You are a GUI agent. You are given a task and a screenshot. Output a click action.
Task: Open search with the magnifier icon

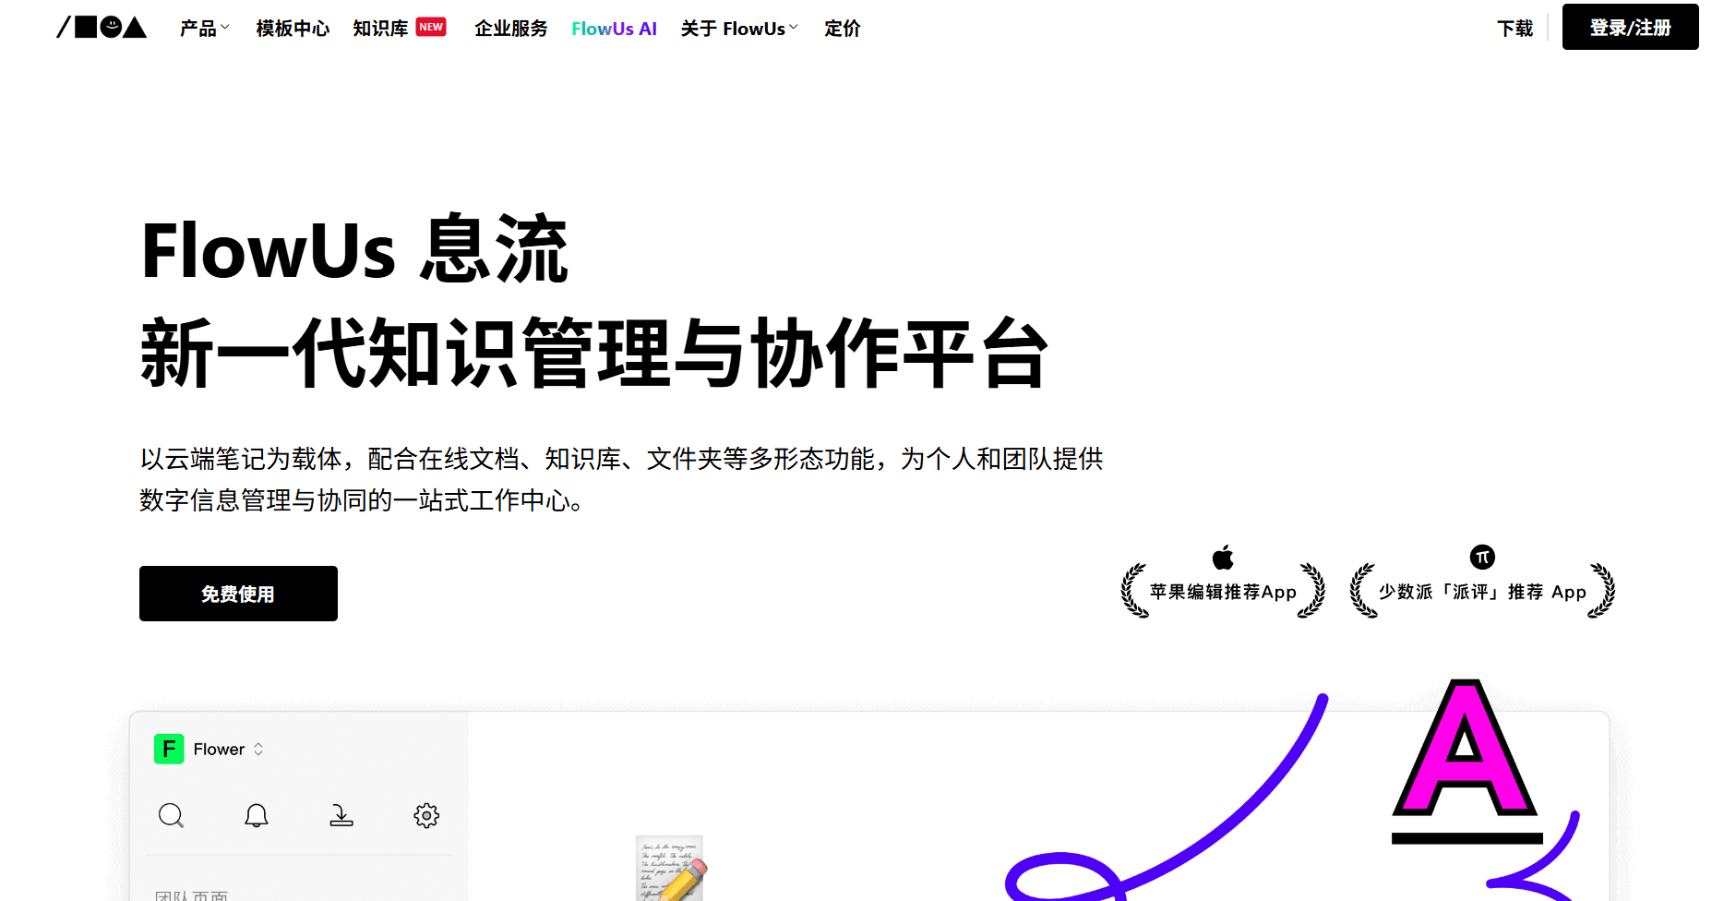(171, 815)
